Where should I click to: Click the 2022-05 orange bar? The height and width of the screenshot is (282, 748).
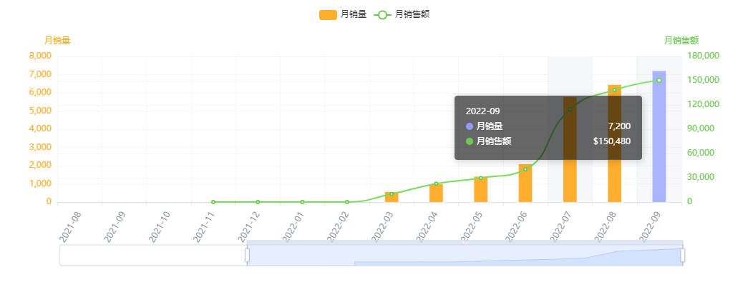[x=481, y=189]
